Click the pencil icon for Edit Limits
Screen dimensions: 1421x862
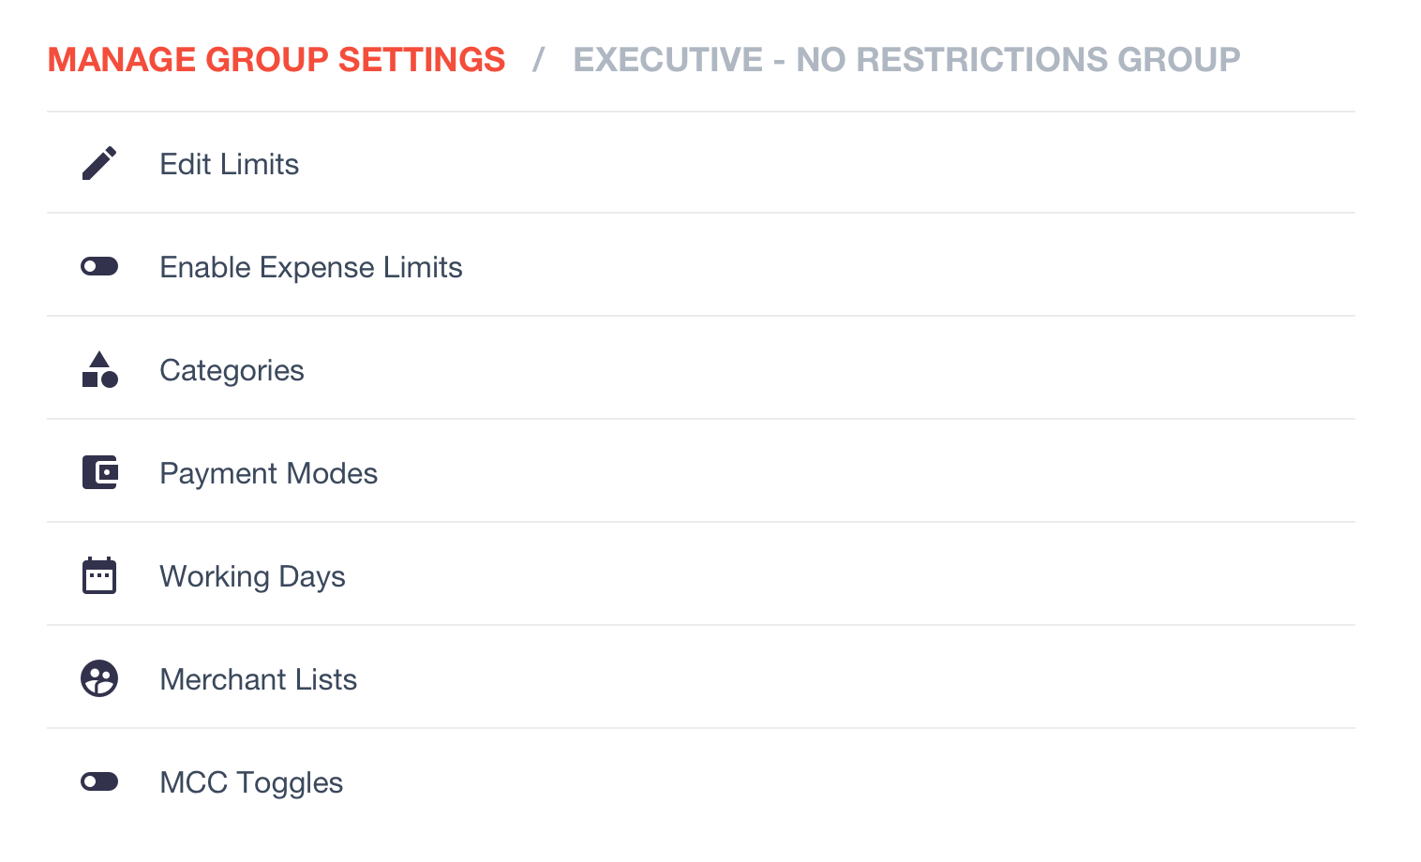[x=99, y=163]
